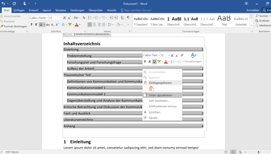The width and height of the screenshot is (271, 154).
Task: Toggle italic in mini toolbar
Action: [150, 62]
